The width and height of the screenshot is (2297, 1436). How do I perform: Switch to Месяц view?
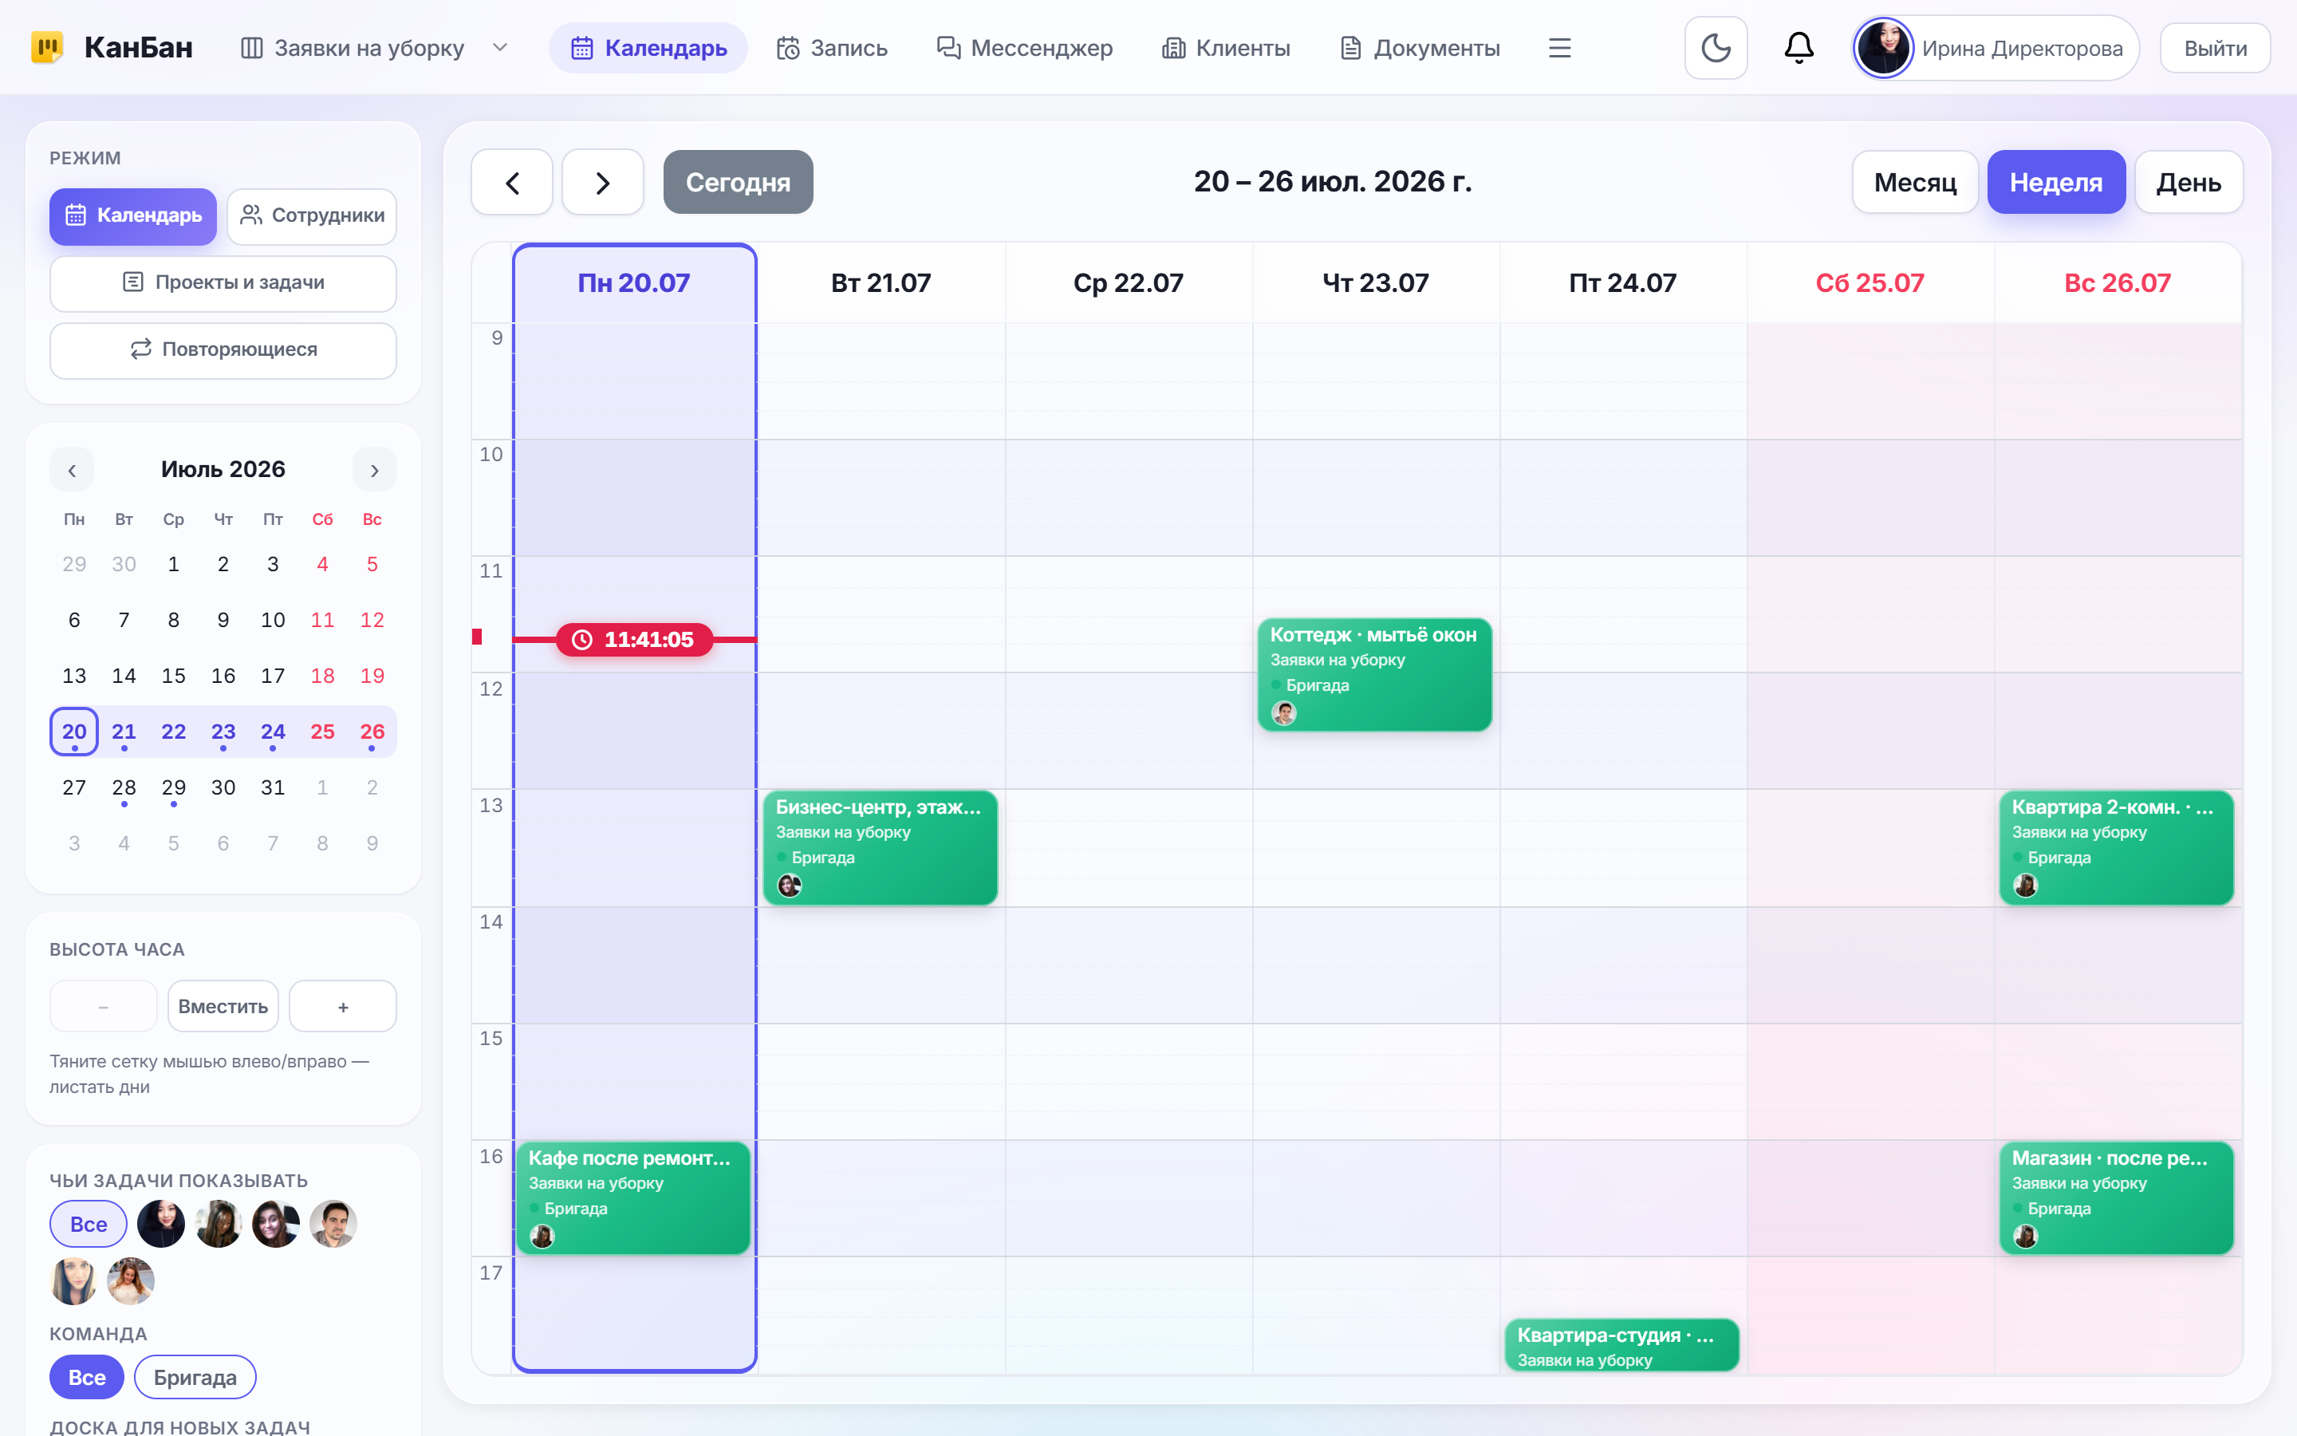pos(1914,183)
